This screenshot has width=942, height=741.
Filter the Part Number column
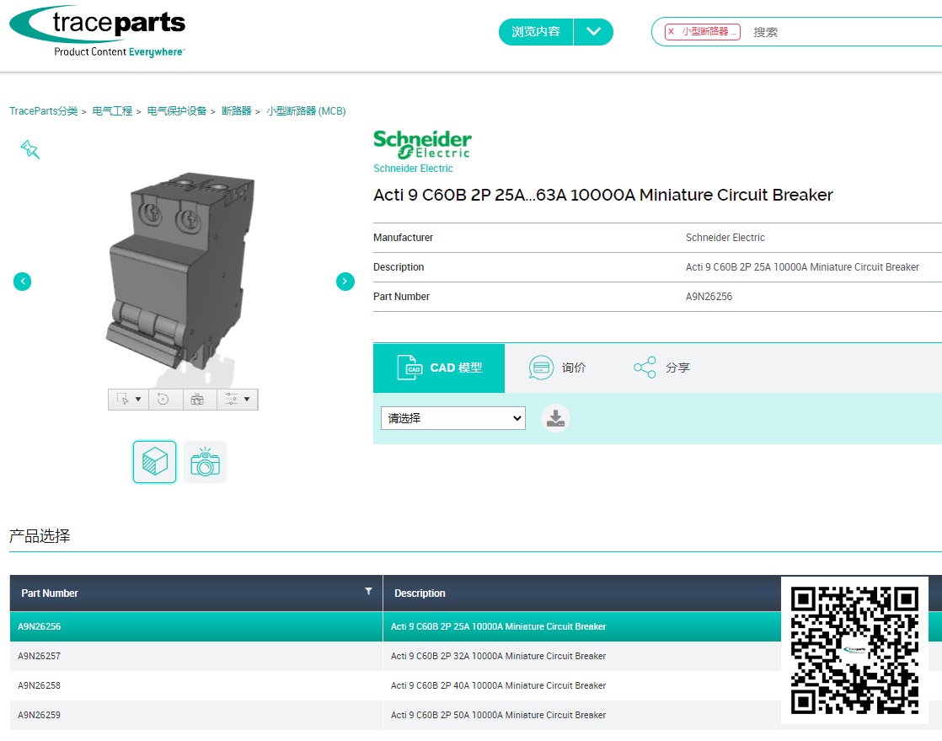point(368,591)
